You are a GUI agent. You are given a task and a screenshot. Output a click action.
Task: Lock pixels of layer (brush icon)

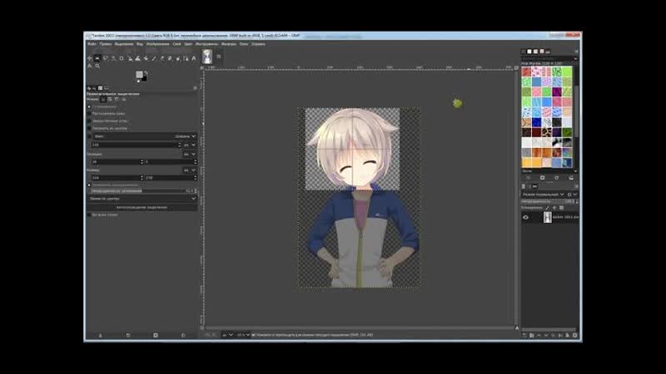547,208
